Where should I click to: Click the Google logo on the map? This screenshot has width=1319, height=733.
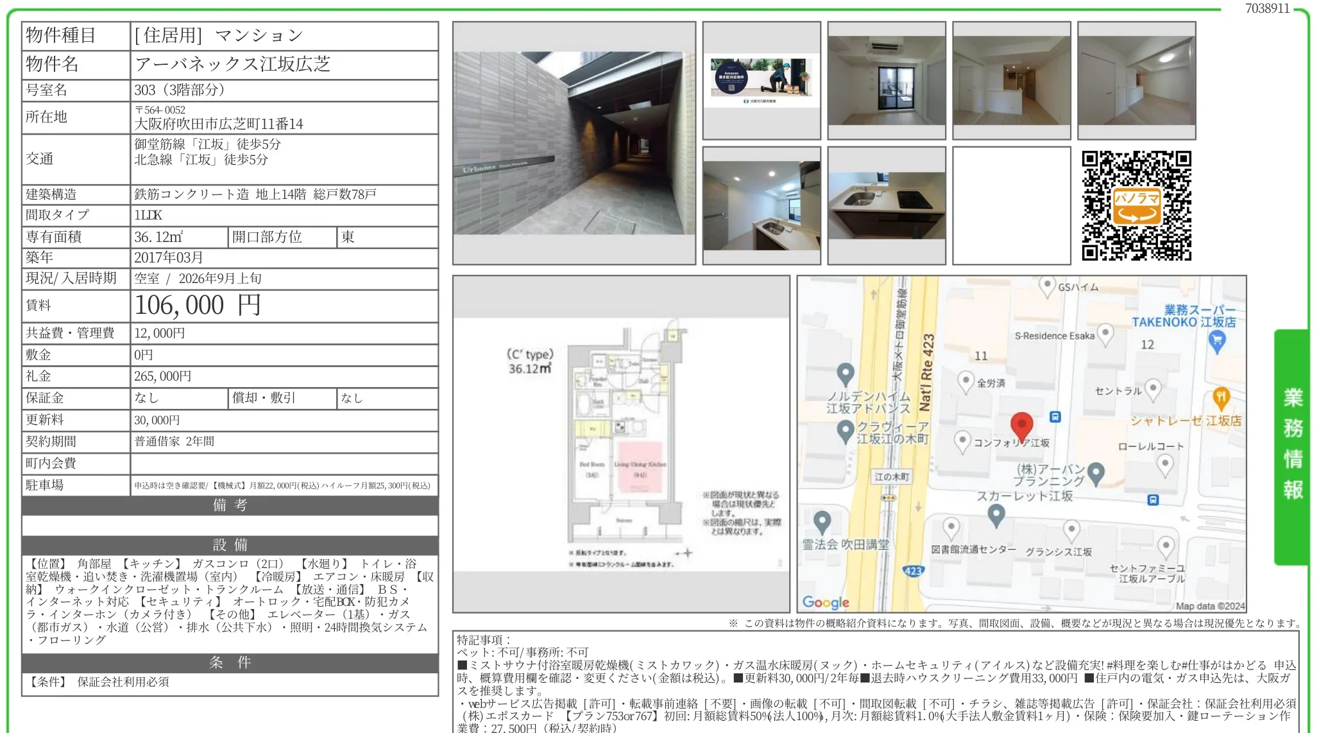point(825,602)
